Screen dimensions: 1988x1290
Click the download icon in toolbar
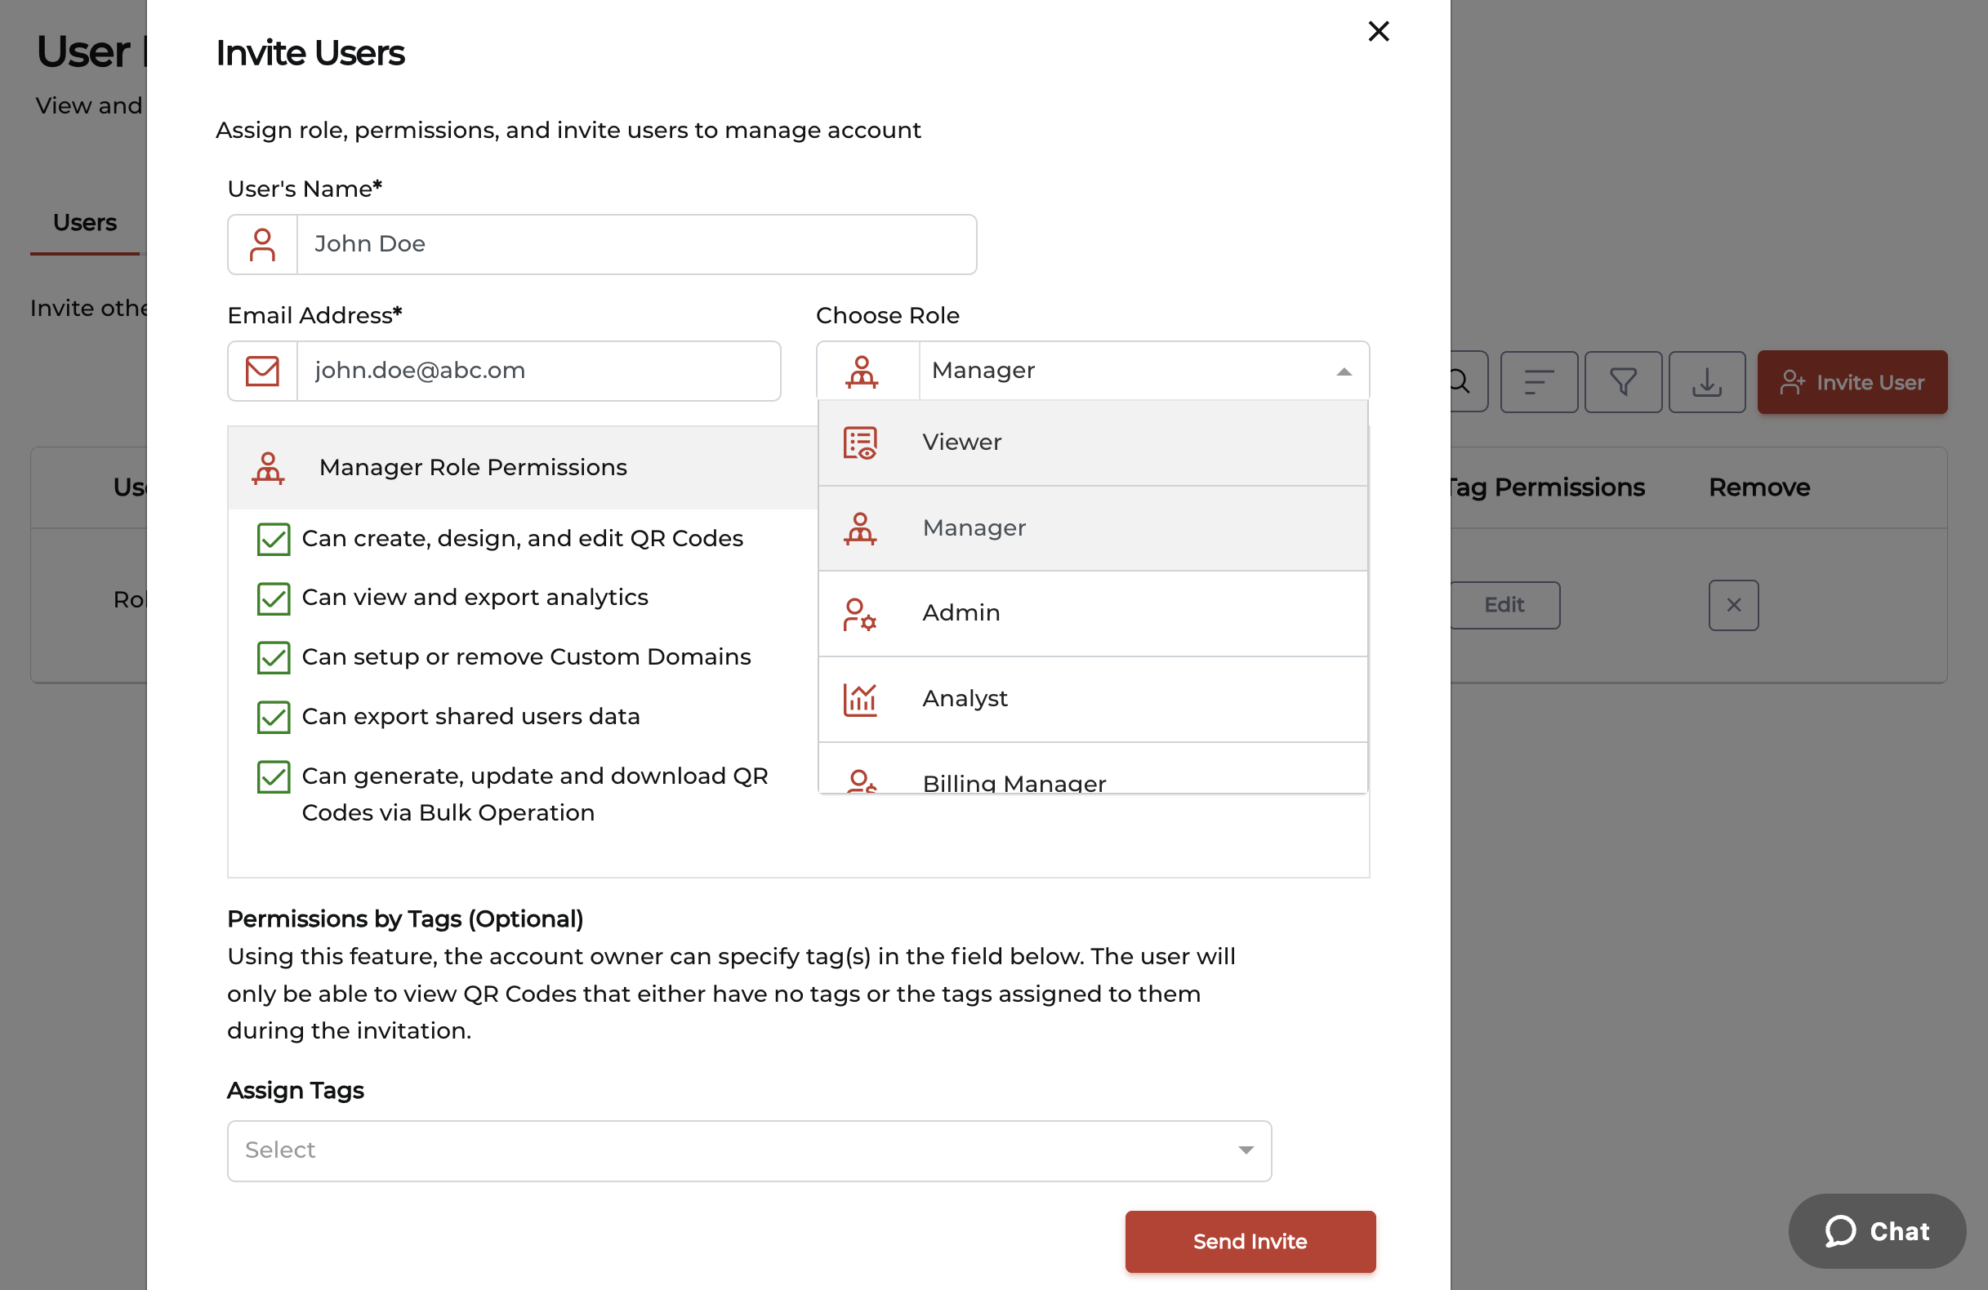click(1707, 382)
